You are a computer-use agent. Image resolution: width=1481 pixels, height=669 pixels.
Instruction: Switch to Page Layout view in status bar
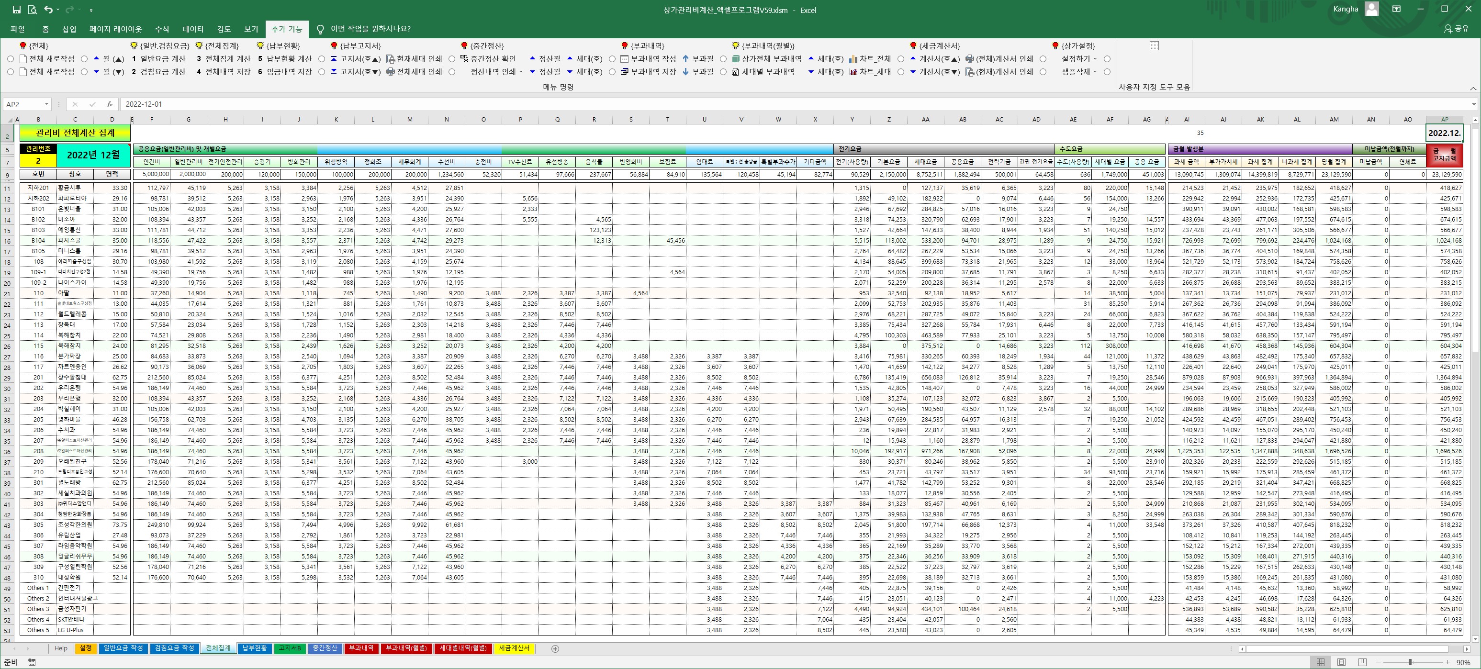point(1341,663)
